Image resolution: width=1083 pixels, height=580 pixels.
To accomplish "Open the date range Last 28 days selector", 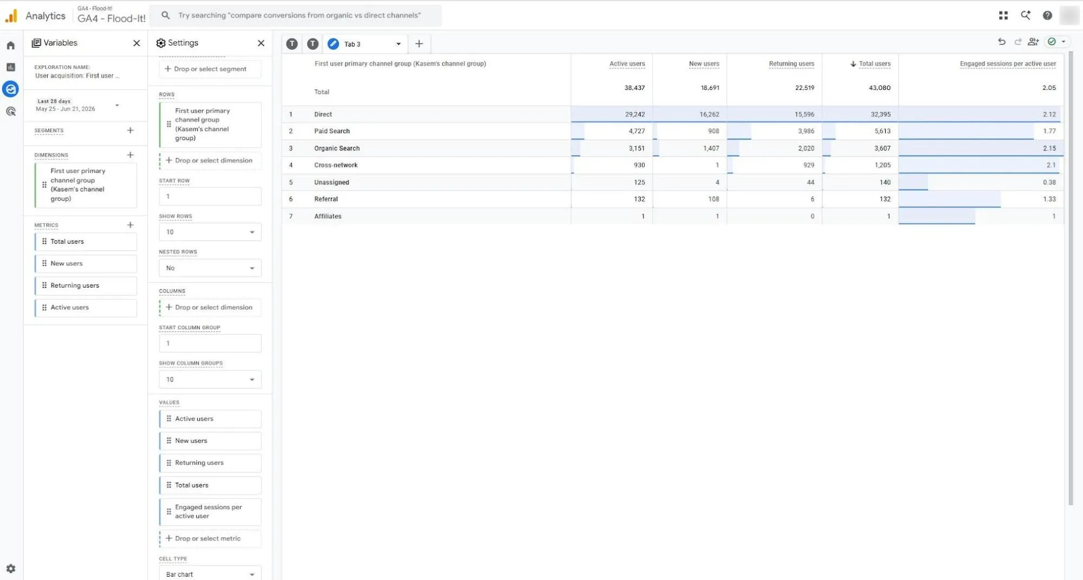I will click(77, 105).
